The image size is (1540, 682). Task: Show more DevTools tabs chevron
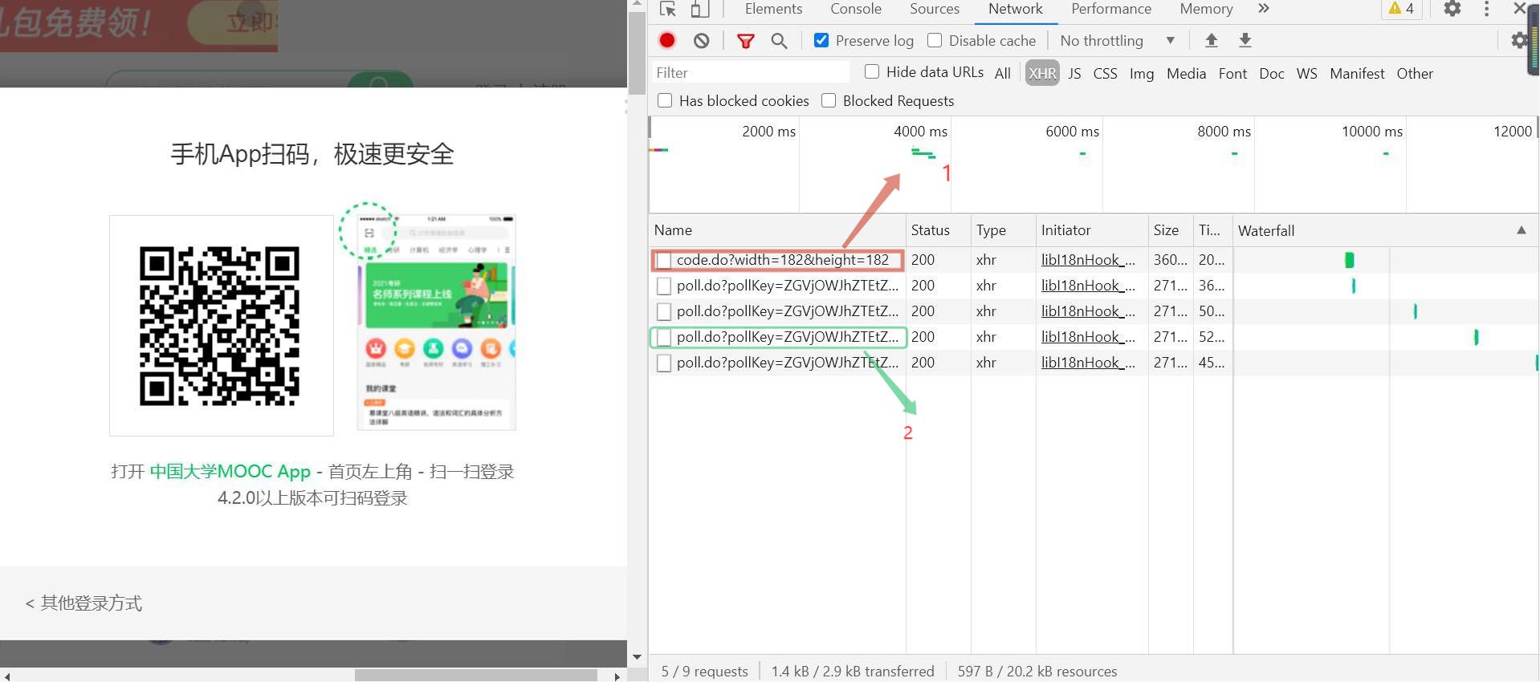(x=1264, y=9)
